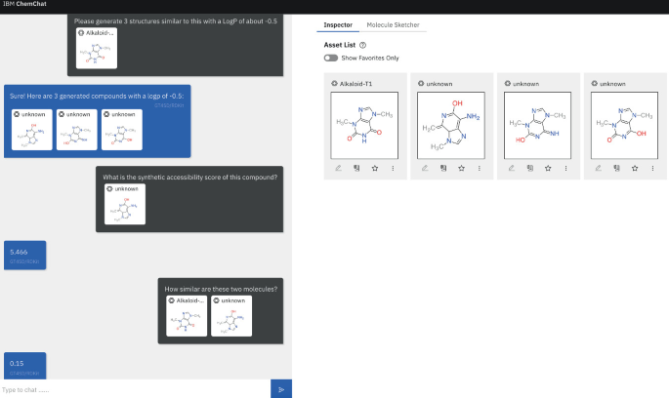Click the Alkaloid thumbnail in the LogP request message
669x398 pixels.
[97, 48]
